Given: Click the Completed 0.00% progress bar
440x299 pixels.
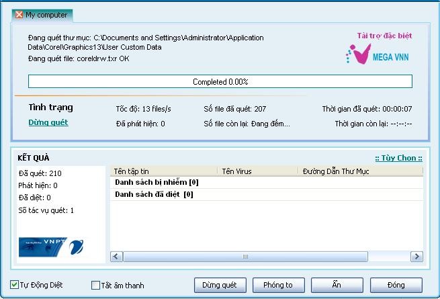Looking at the screenshot, I should [220, 81].
